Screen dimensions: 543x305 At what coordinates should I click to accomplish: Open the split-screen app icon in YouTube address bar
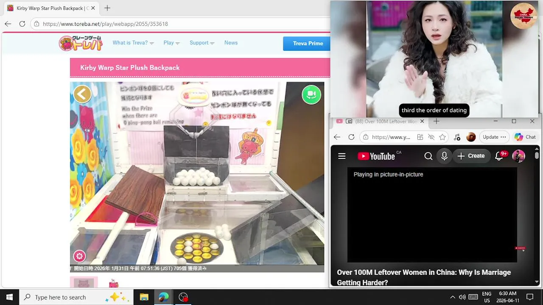pos(420,137)
